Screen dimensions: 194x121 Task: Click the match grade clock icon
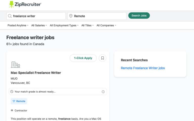(x=12, y=92)
